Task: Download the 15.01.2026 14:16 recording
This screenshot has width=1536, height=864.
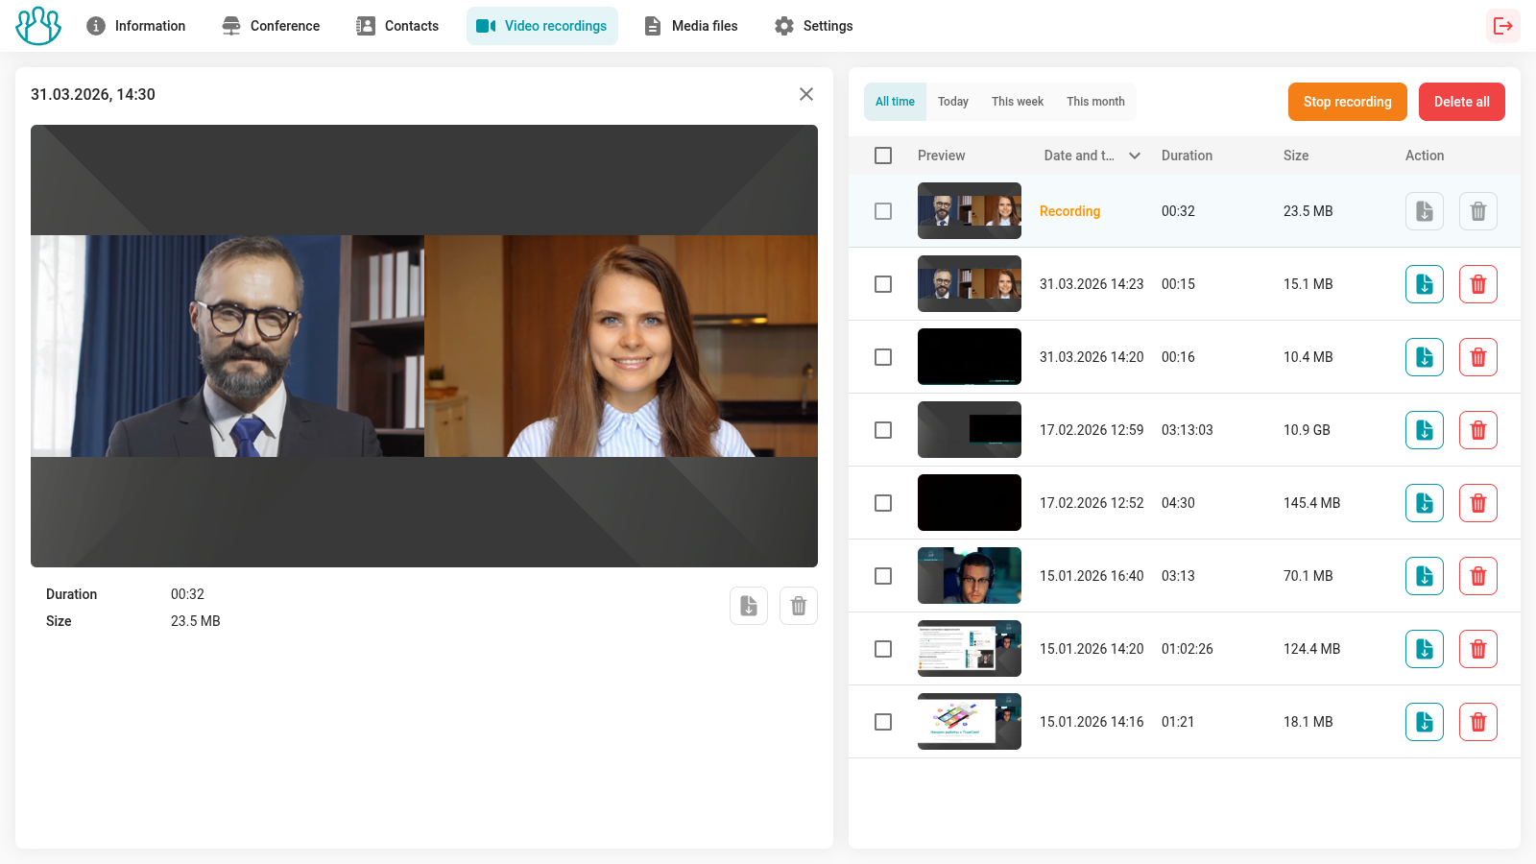Action: click(x=1424, y=722)
